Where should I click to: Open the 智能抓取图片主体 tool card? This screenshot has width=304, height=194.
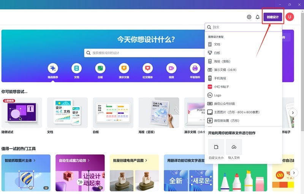tap(26, 173)
